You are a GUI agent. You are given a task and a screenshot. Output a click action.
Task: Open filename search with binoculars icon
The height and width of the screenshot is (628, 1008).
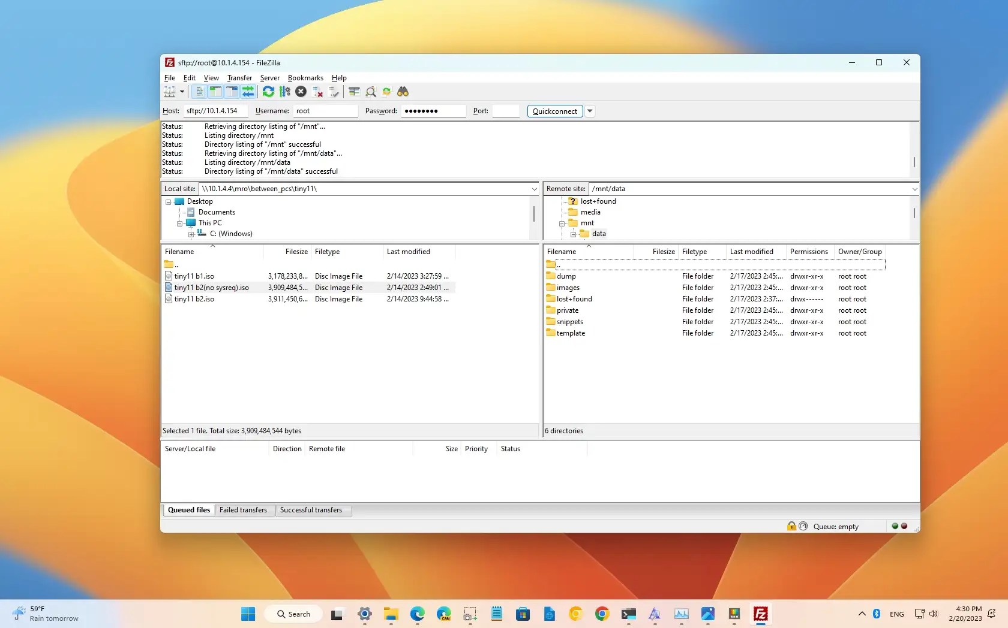point(403,92)
